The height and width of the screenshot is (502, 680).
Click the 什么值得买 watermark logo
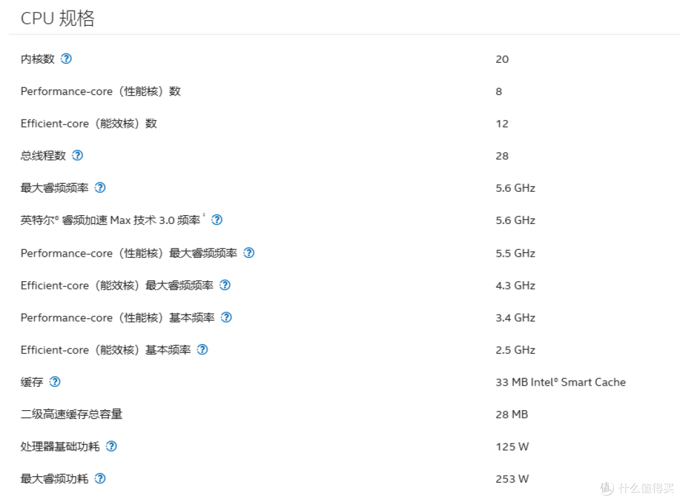tap(636, 488)
